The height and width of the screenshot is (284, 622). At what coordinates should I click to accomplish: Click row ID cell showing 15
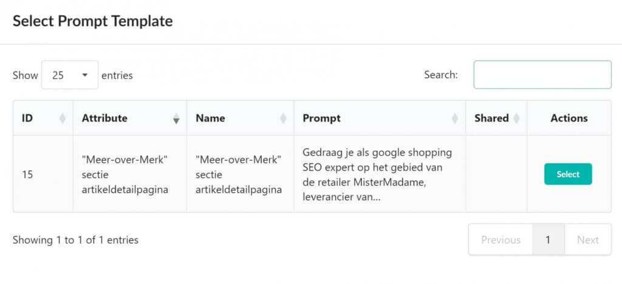27,174
